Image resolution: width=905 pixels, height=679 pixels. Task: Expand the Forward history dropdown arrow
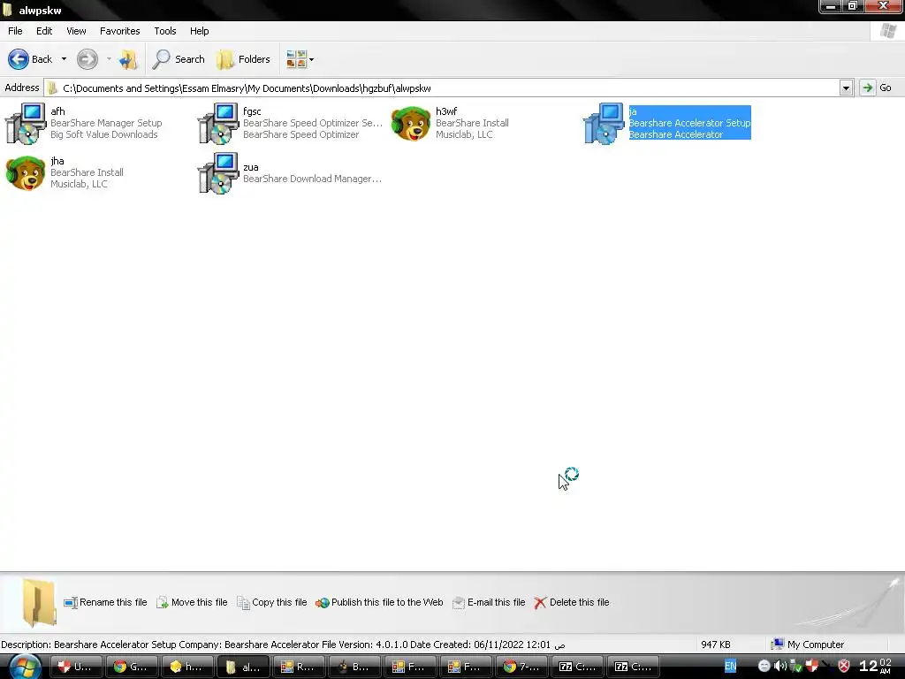109,59
